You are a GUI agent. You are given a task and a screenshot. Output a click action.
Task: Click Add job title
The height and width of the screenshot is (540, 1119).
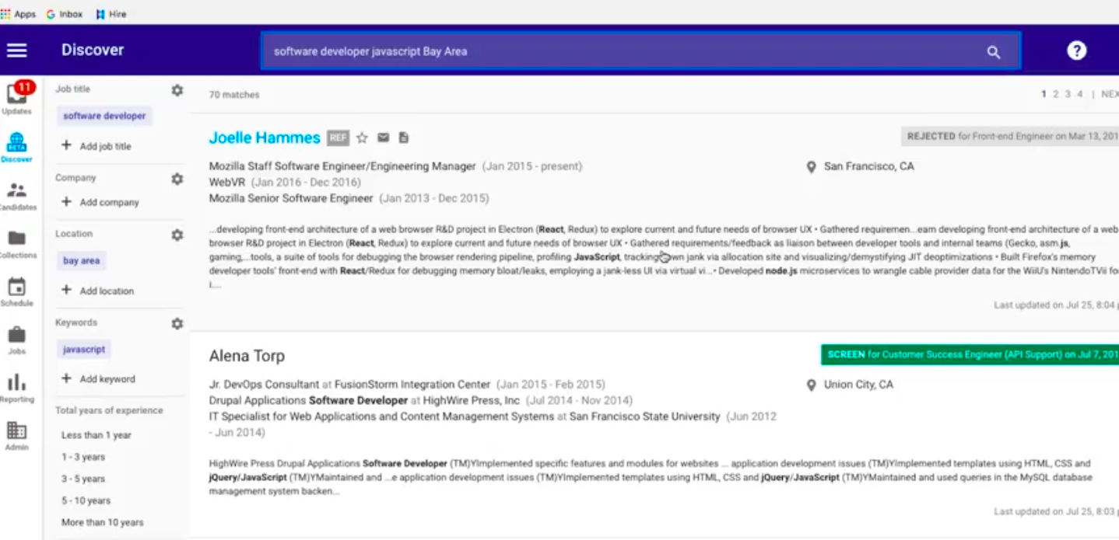[96, 146]
